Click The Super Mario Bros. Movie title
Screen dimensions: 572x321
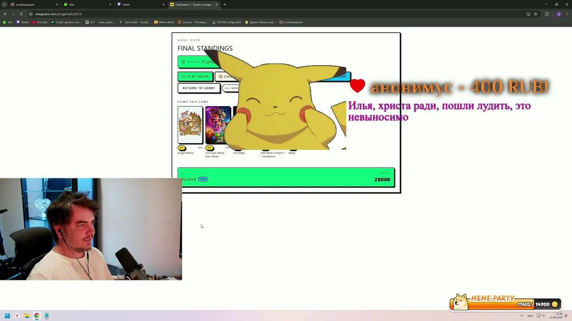click(x=215, y=155)
